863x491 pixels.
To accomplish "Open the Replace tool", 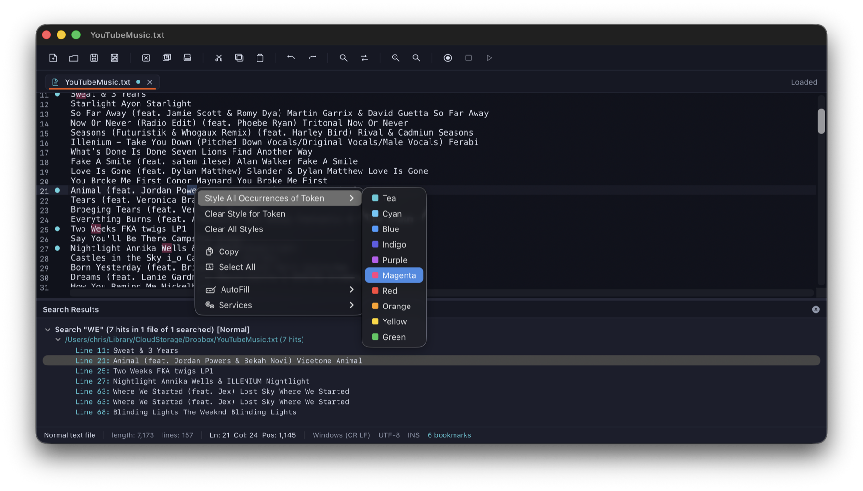I will click(364, 57).
